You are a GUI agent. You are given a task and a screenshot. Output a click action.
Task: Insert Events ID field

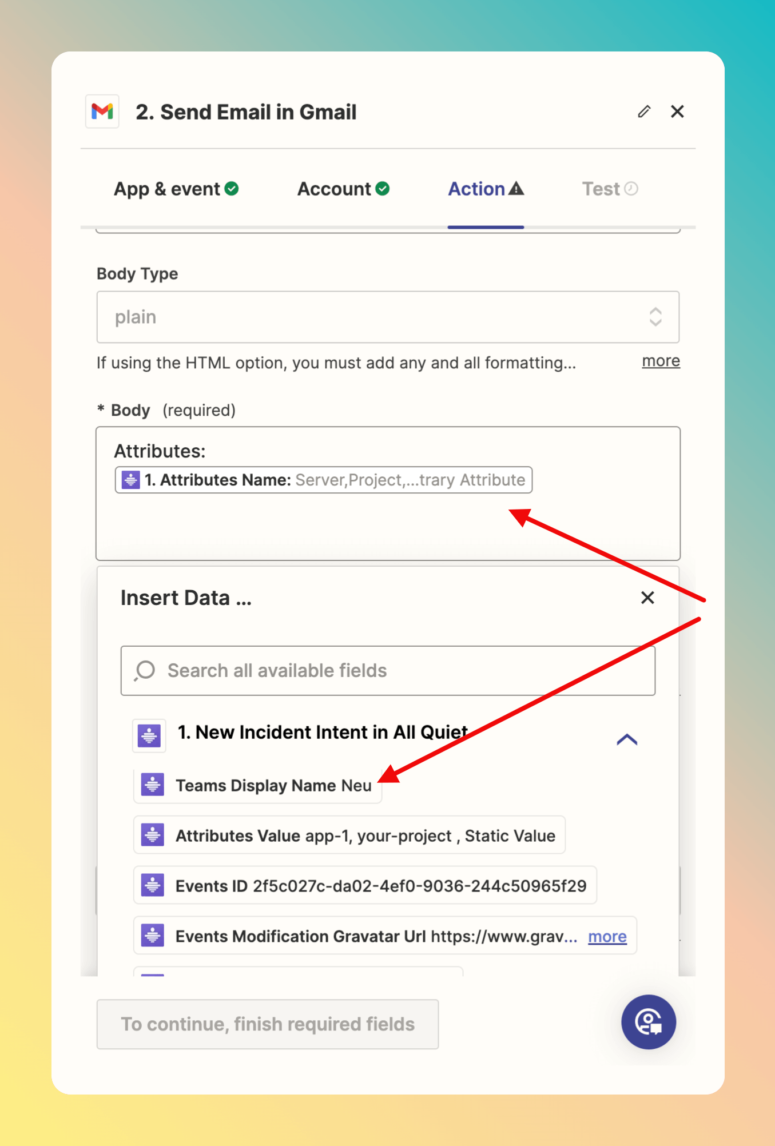365,886
